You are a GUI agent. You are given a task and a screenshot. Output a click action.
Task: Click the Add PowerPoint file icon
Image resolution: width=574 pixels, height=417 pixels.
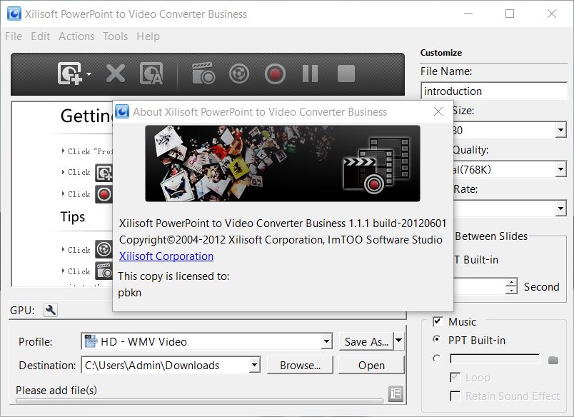70,74
